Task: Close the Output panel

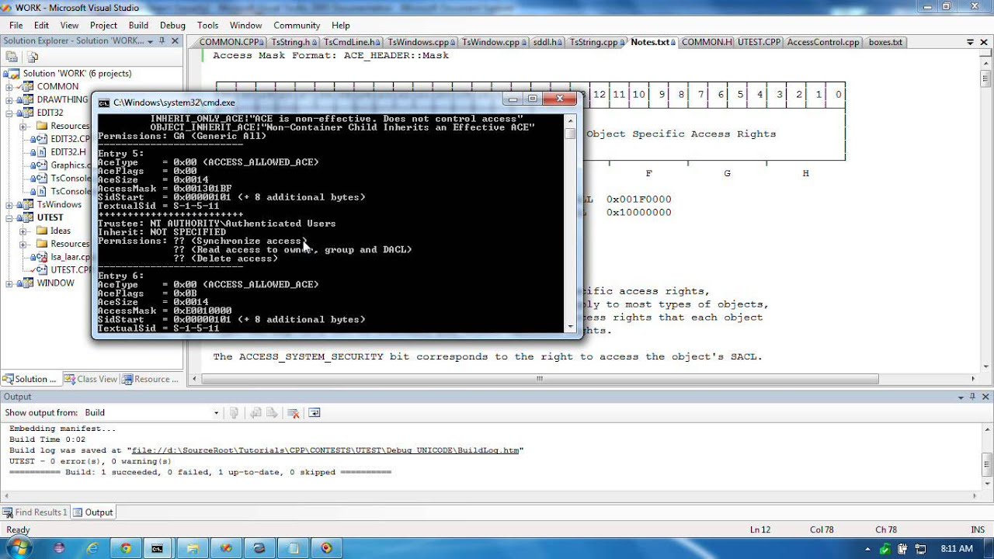Action: pos(985,397)
